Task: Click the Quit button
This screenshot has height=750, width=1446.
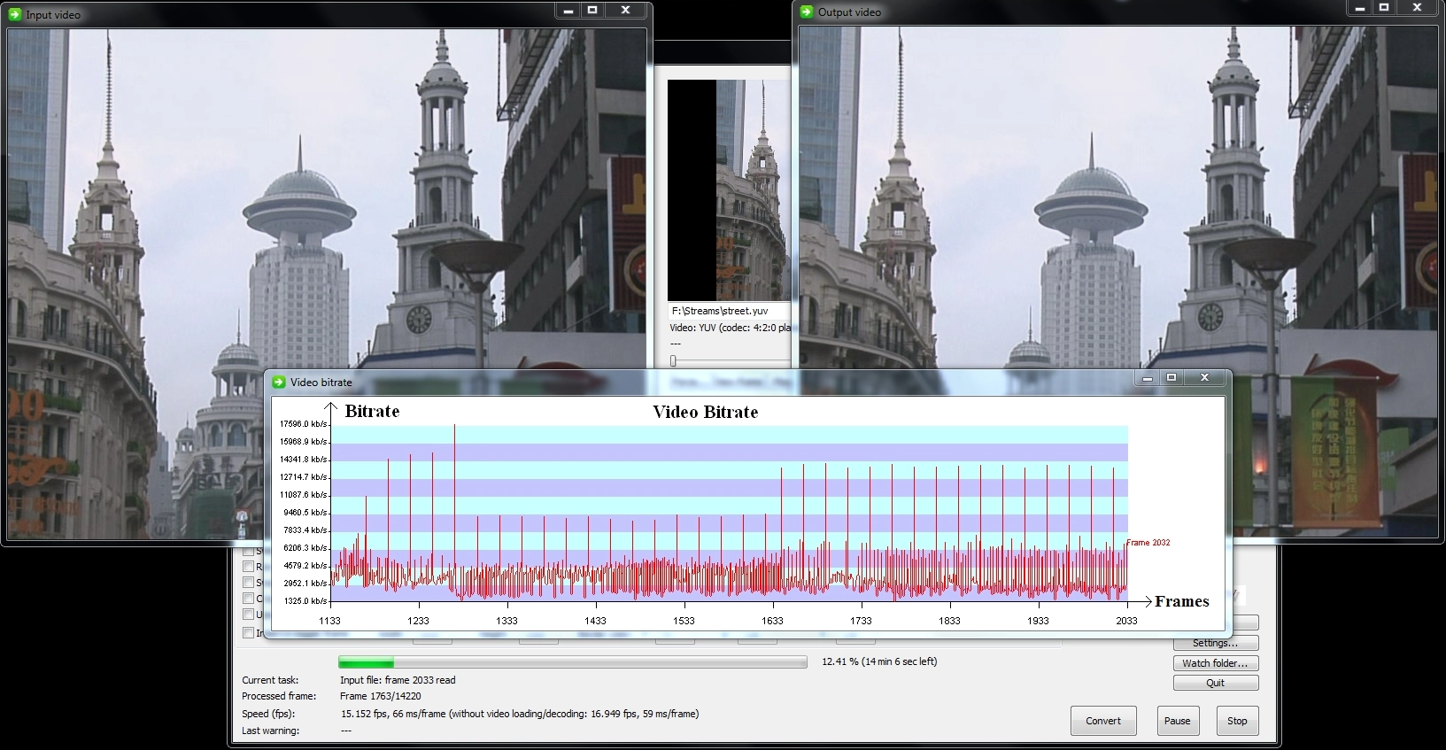Action: 1215,683
